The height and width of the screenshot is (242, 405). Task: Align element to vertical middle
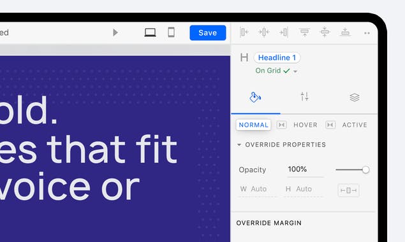(x=325, y=32)
